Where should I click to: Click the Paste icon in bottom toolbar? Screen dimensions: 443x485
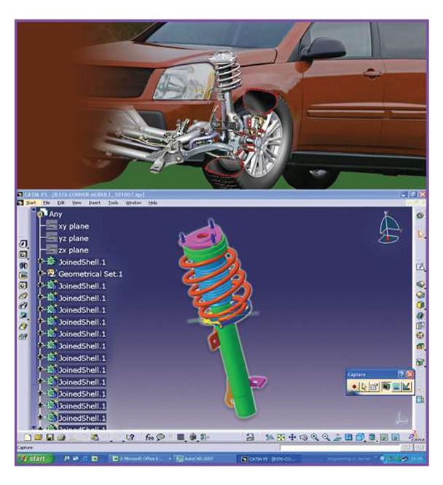(x=95, y=437)
